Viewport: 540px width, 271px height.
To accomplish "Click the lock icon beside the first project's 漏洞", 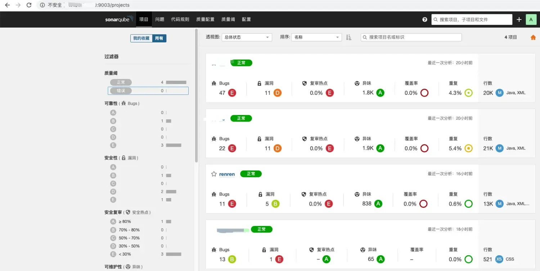I will 260,83.
